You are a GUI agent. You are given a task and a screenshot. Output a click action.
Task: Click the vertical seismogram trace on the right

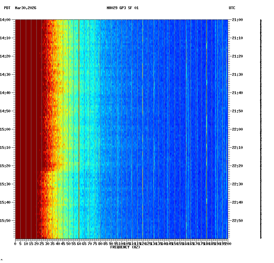pyautogui.click(x=261, y=128)
